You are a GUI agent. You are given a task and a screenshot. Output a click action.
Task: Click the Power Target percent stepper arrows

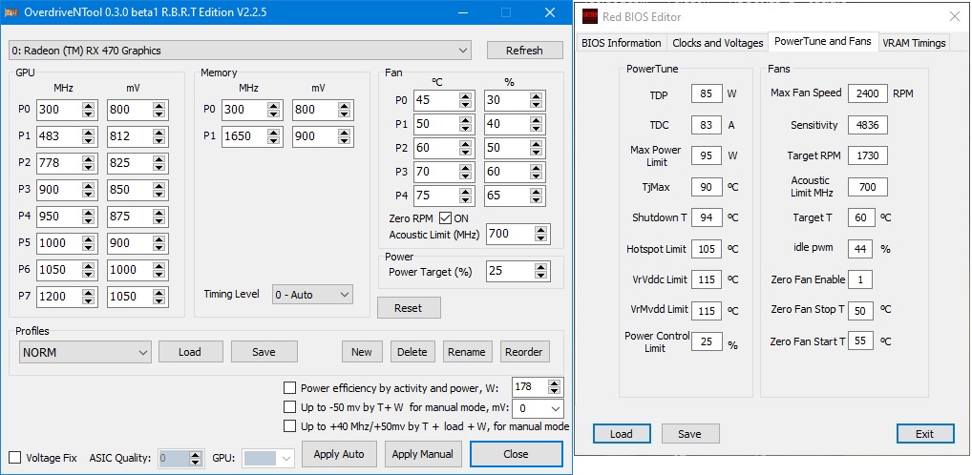541,271
